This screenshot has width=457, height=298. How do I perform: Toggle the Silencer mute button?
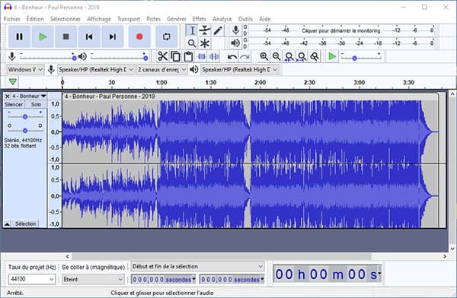click(14, 104)
